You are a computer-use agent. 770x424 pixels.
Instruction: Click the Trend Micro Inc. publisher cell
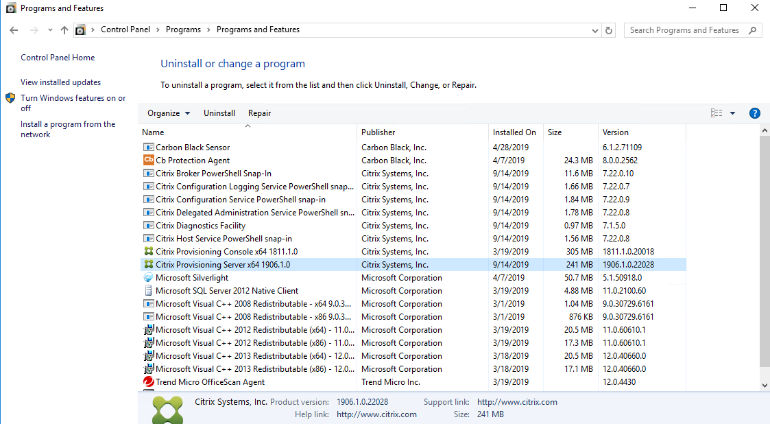[x=390, y=381]
